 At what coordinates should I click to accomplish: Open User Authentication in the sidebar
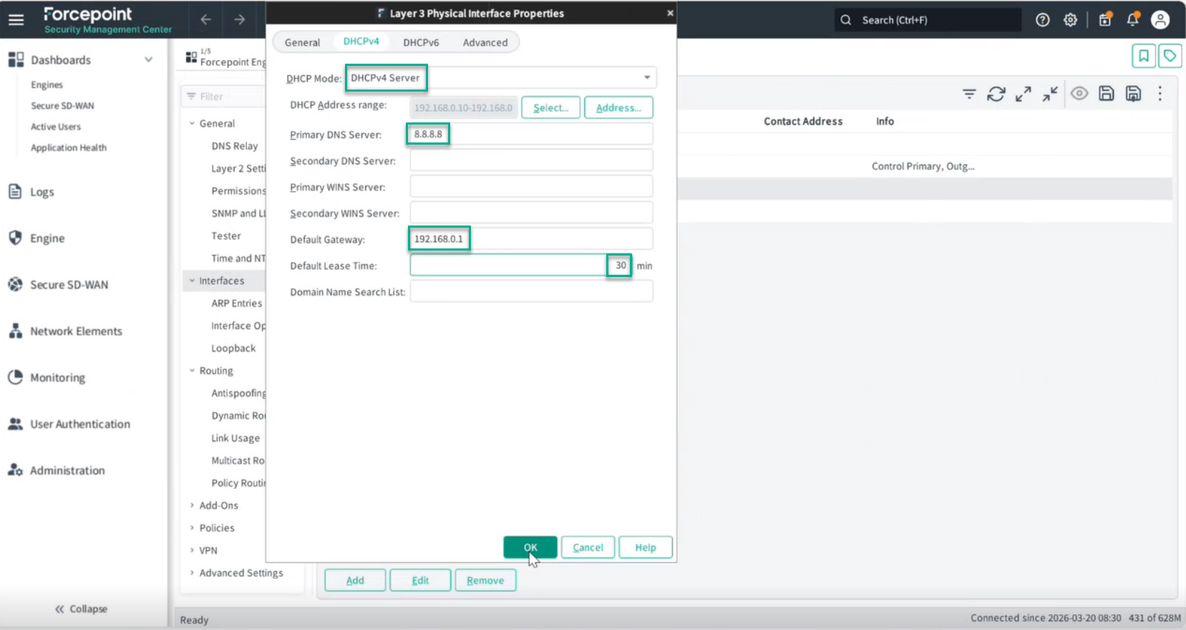tap(80, 425)
